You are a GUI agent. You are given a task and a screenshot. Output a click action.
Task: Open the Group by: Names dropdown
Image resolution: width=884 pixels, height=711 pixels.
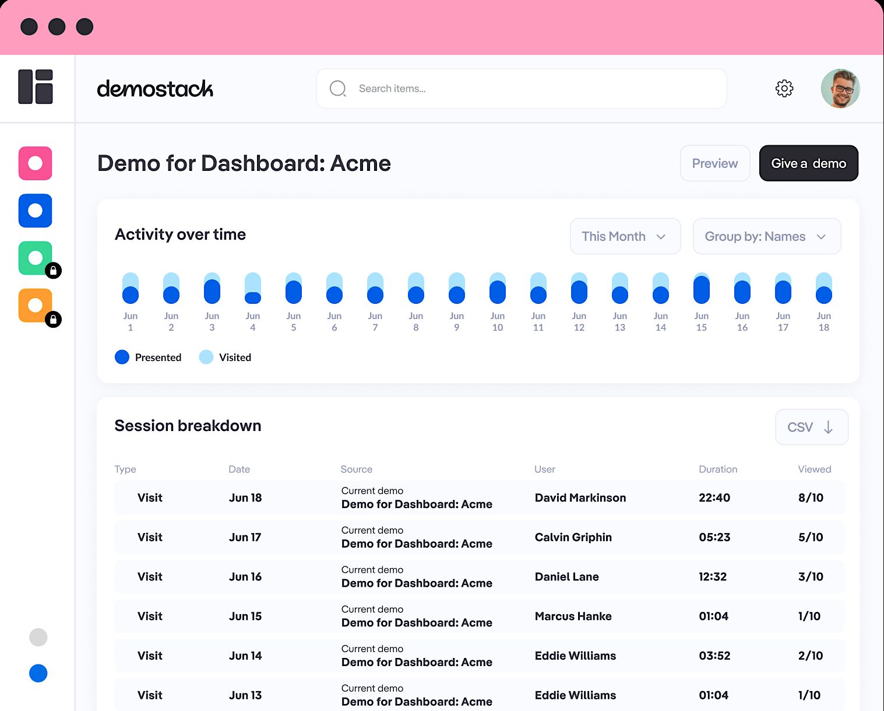767,236
